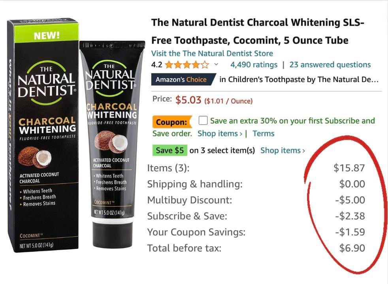
Task: Open the 4,490 ratings link
Action: coord(254,65)
